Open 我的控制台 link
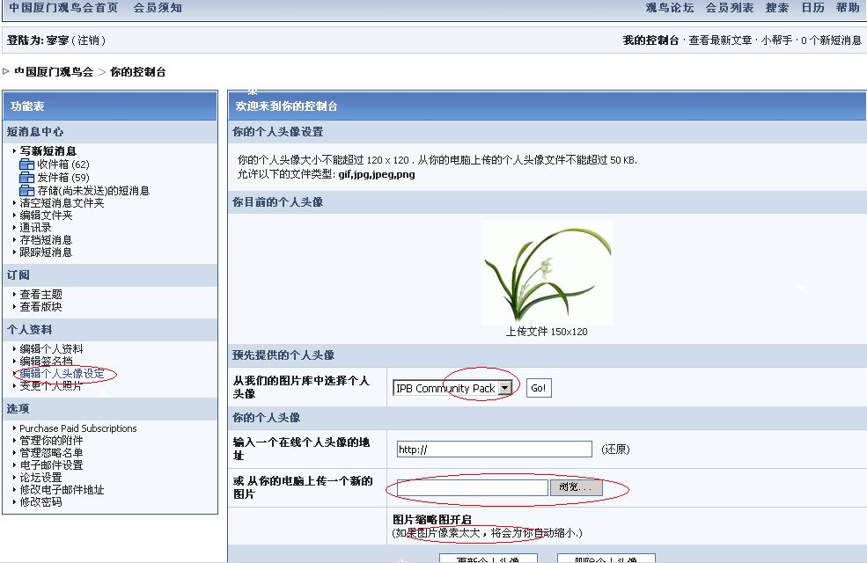 pos(650,40)
